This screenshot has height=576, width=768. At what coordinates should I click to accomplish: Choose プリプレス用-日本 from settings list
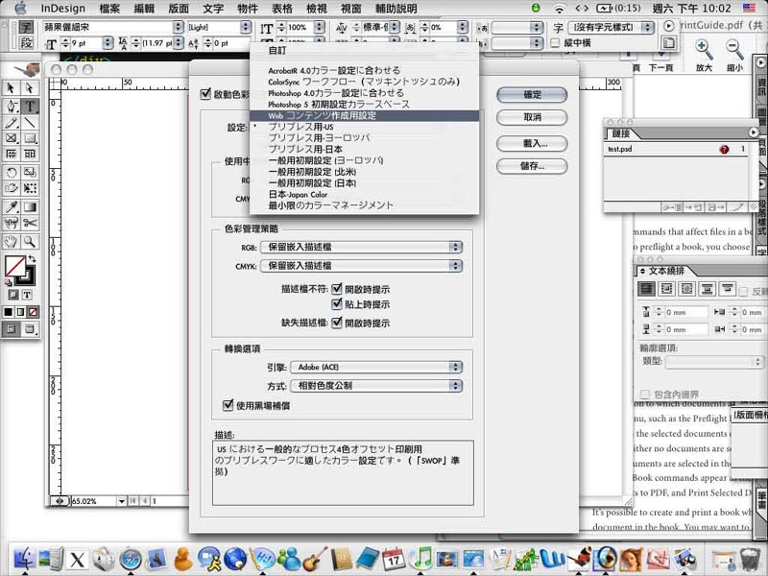point(306,149)
